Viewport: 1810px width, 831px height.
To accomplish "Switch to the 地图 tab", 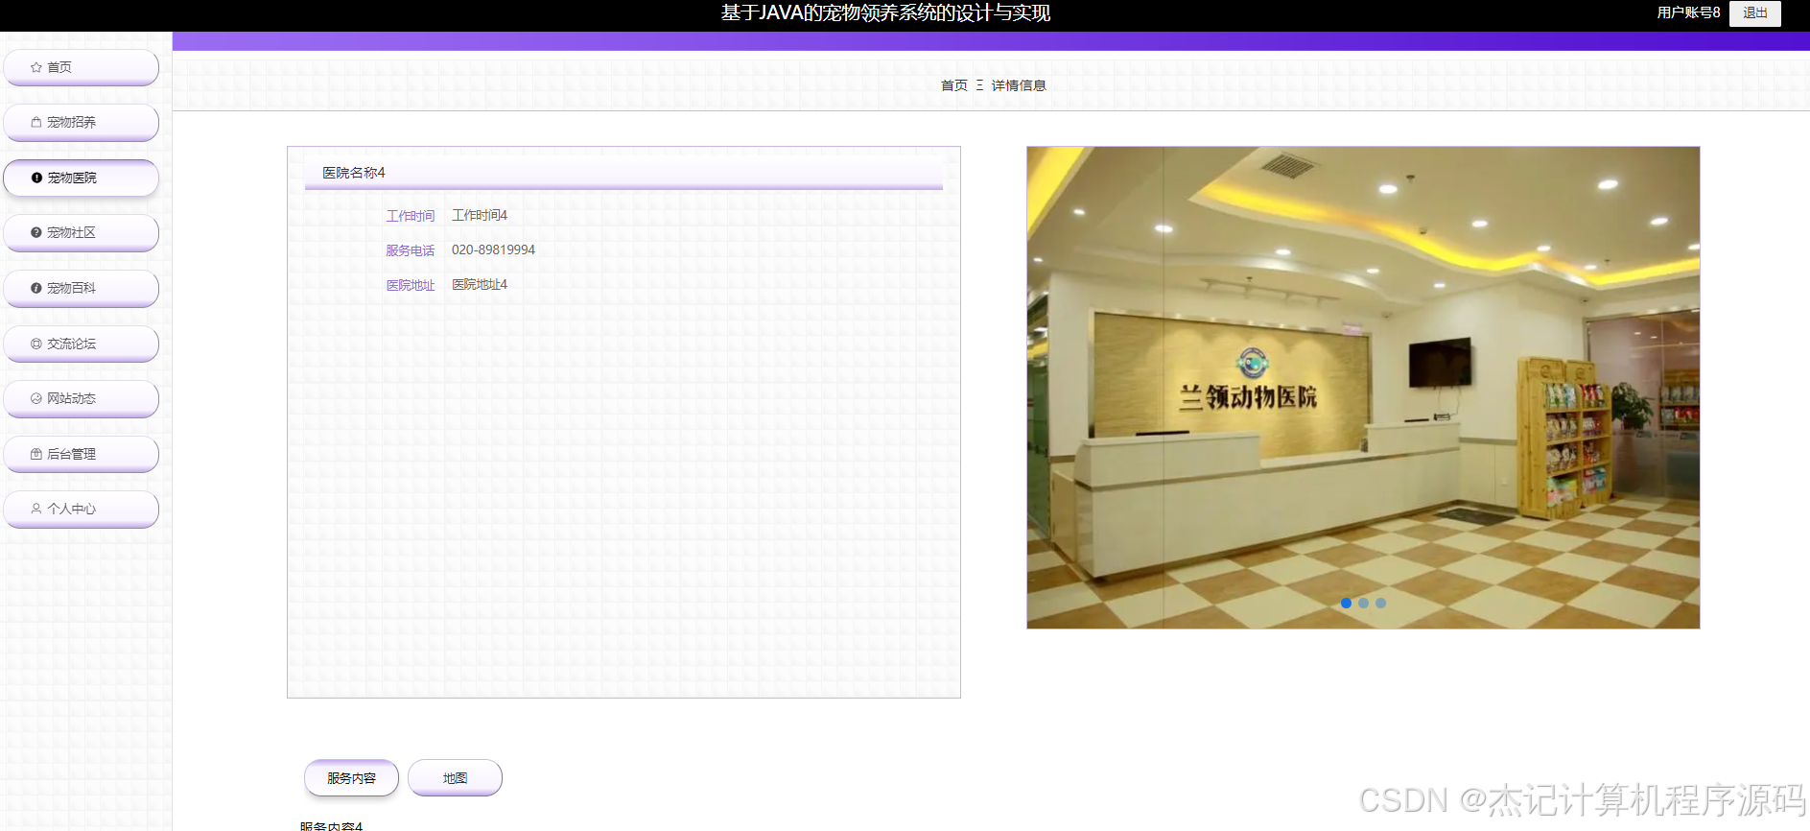I will [x=455, y=778].
